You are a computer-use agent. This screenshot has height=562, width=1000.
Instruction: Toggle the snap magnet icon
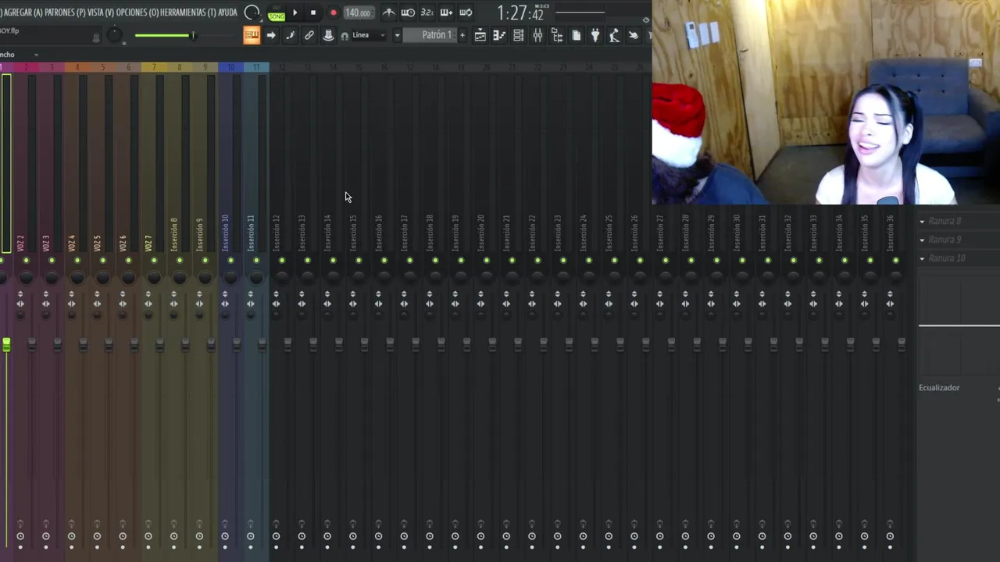pyautogui.click(x=345, y=36)
